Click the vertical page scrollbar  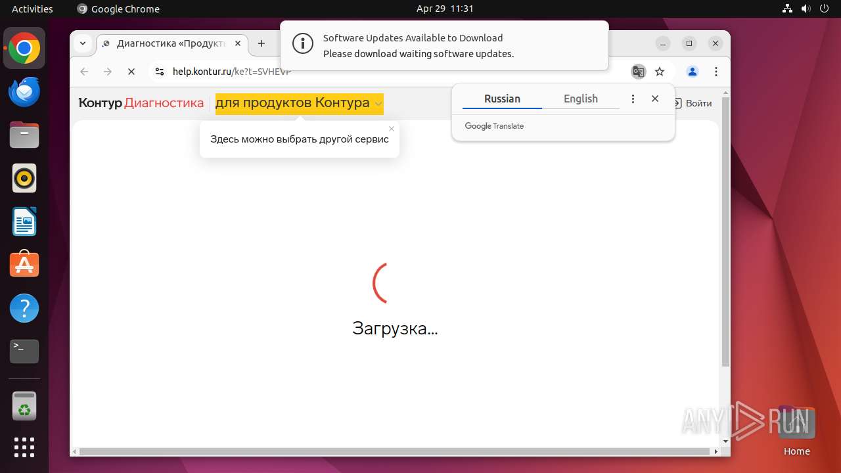coord(725,233)
